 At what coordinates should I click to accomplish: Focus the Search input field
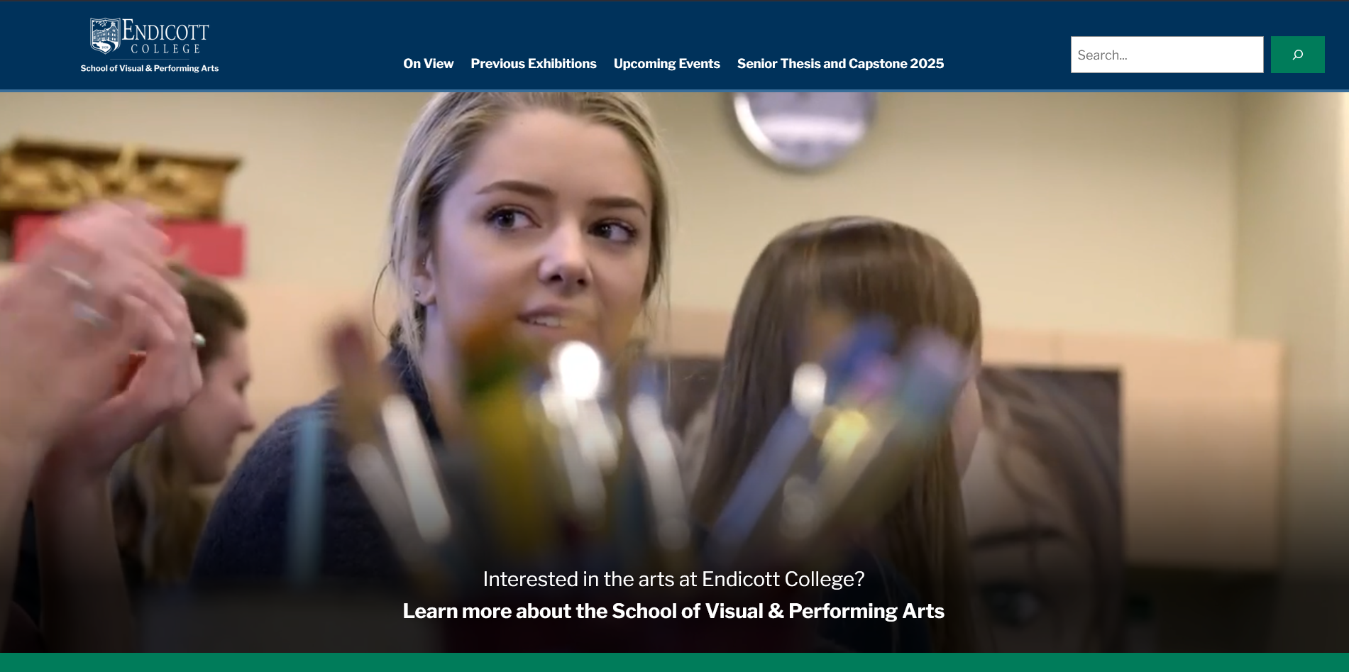(1167, 55)
